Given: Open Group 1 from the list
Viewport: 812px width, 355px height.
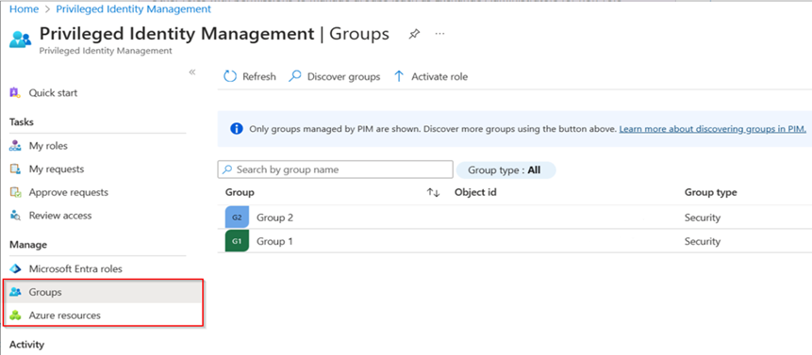Looking at the screenshot, I should pyautogui.click(x=274, y=241).
